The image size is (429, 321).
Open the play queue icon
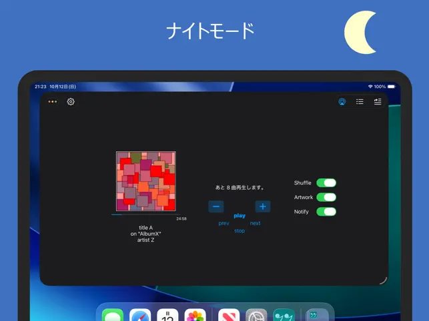click(x=378, y=102)
